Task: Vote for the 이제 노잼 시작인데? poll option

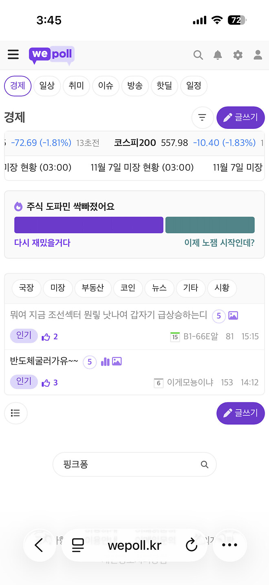Action: click(x=210, y=224)
